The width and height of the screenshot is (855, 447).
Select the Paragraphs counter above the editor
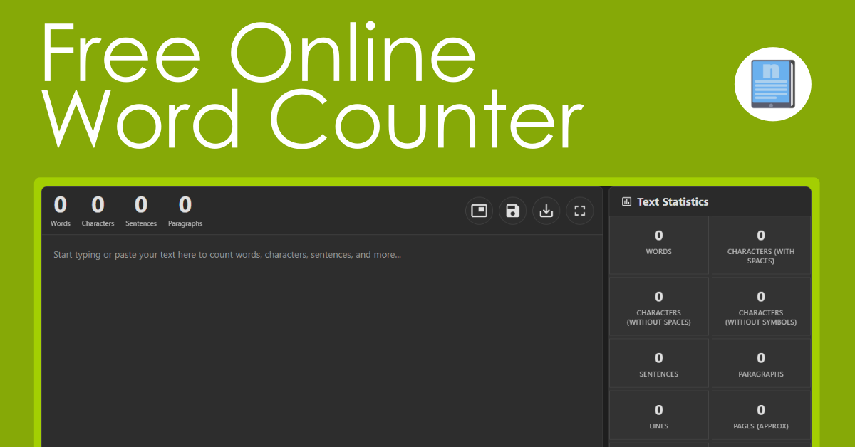(185, 211)
